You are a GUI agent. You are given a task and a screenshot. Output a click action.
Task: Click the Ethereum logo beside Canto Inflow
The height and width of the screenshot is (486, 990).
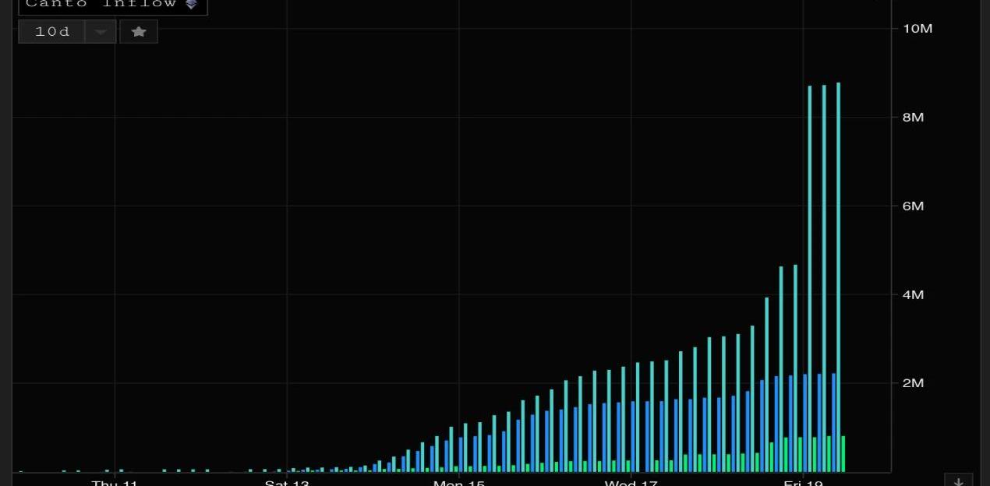click(192, 5)
